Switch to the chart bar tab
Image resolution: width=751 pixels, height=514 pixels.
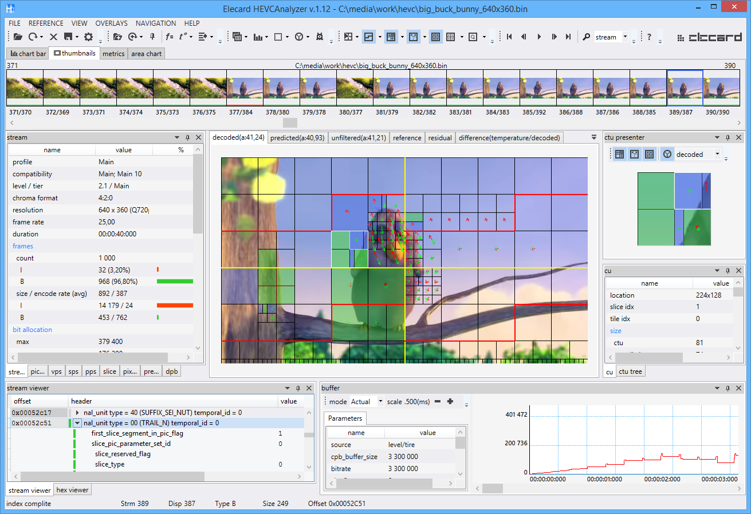pyautogui.click(x=28, y=53)
